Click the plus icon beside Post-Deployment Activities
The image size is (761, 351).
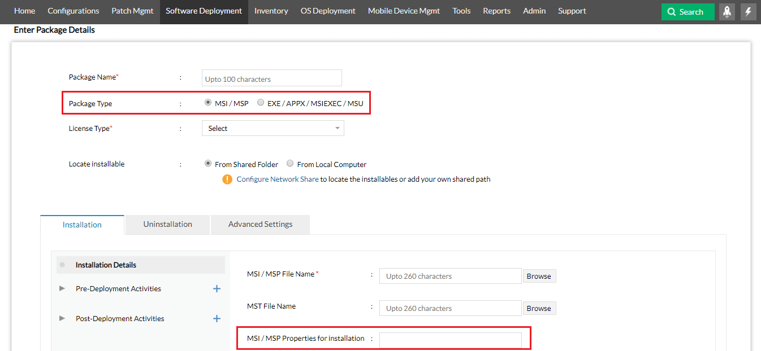[x=217, y=319]
